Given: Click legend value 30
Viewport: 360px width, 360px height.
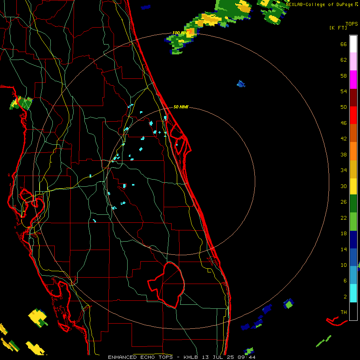Looking at the screenshot, I should (x=344, y=186).
